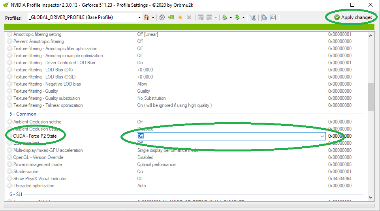This screenshot has width=380, height=211.
Task: Click the hex value 0x34534064
Action: (340, 179)
